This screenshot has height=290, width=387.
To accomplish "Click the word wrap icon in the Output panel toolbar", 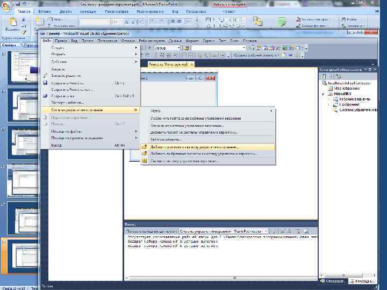I will pos(306,231).
